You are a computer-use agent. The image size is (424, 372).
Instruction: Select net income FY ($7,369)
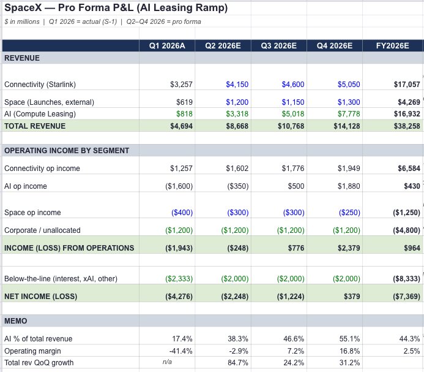tap(407, 297)
